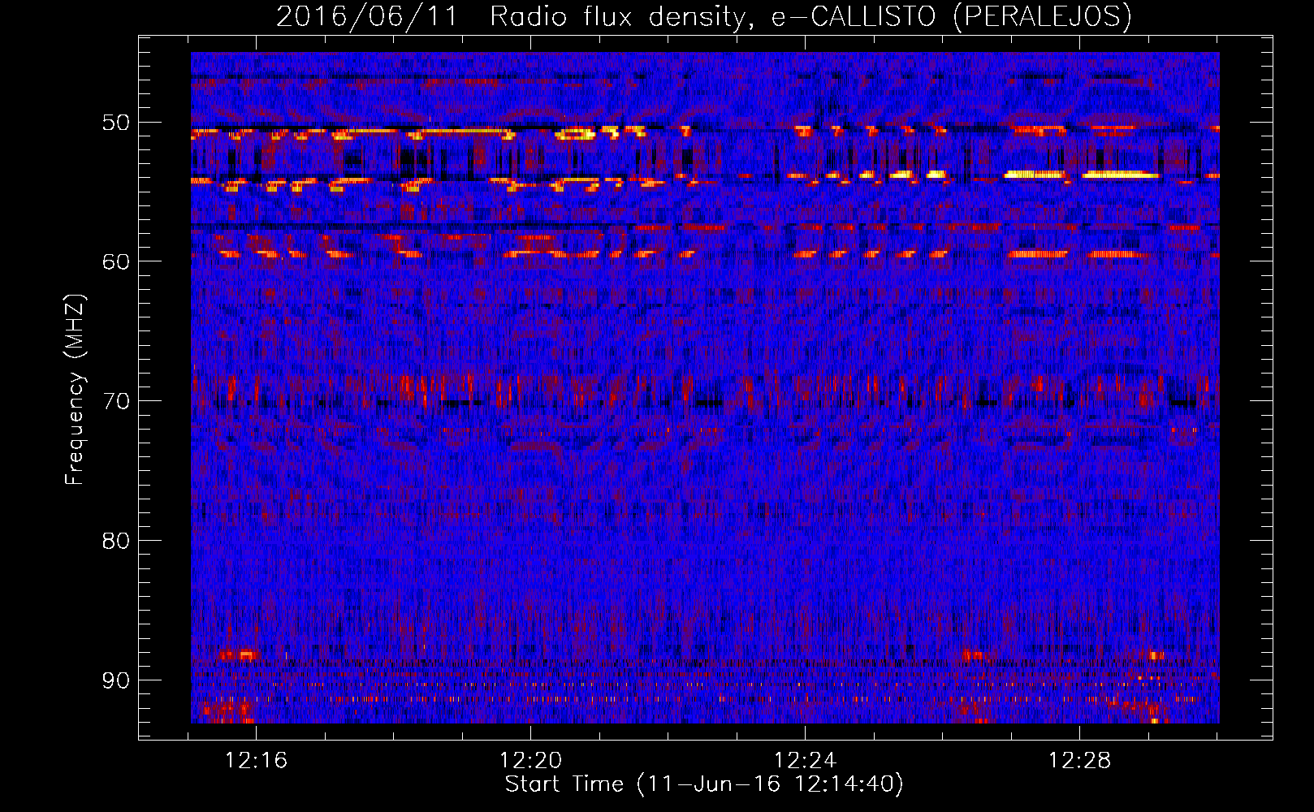The width and height of the screenshot is (1314, 812).
Task: Click the 60 frequency tick label
Action: 115,261
